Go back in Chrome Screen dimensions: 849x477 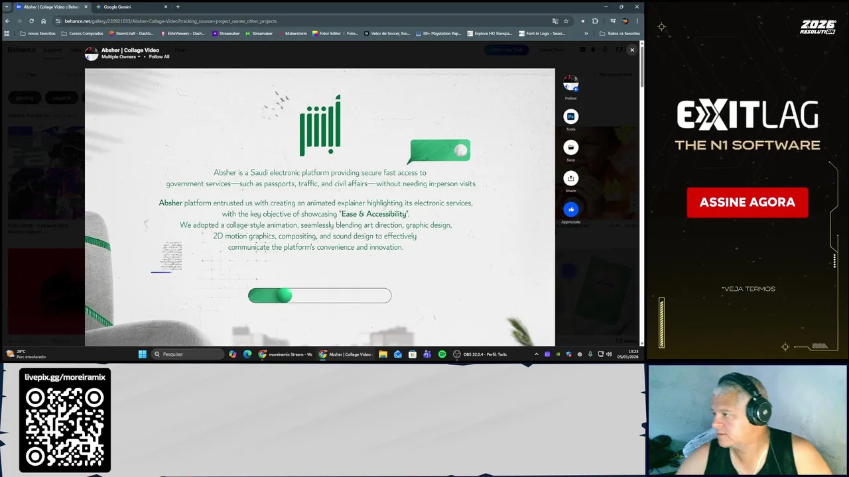point(7,21)
